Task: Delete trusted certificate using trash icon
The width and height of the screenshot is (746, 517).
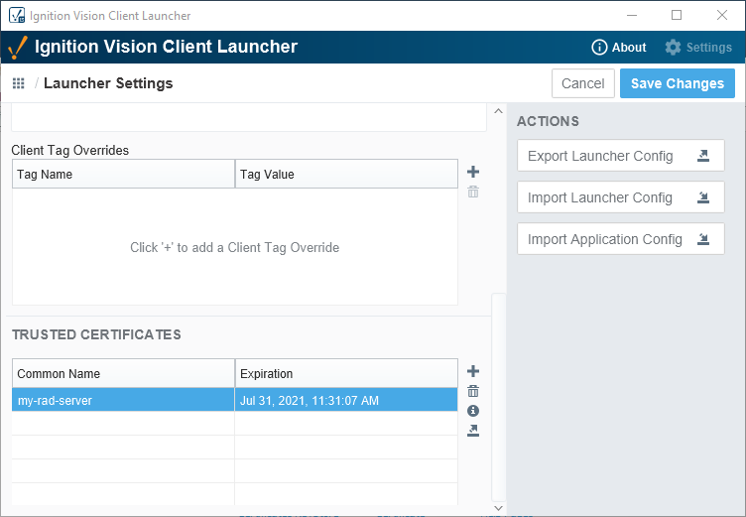Action: pos(473,391)
